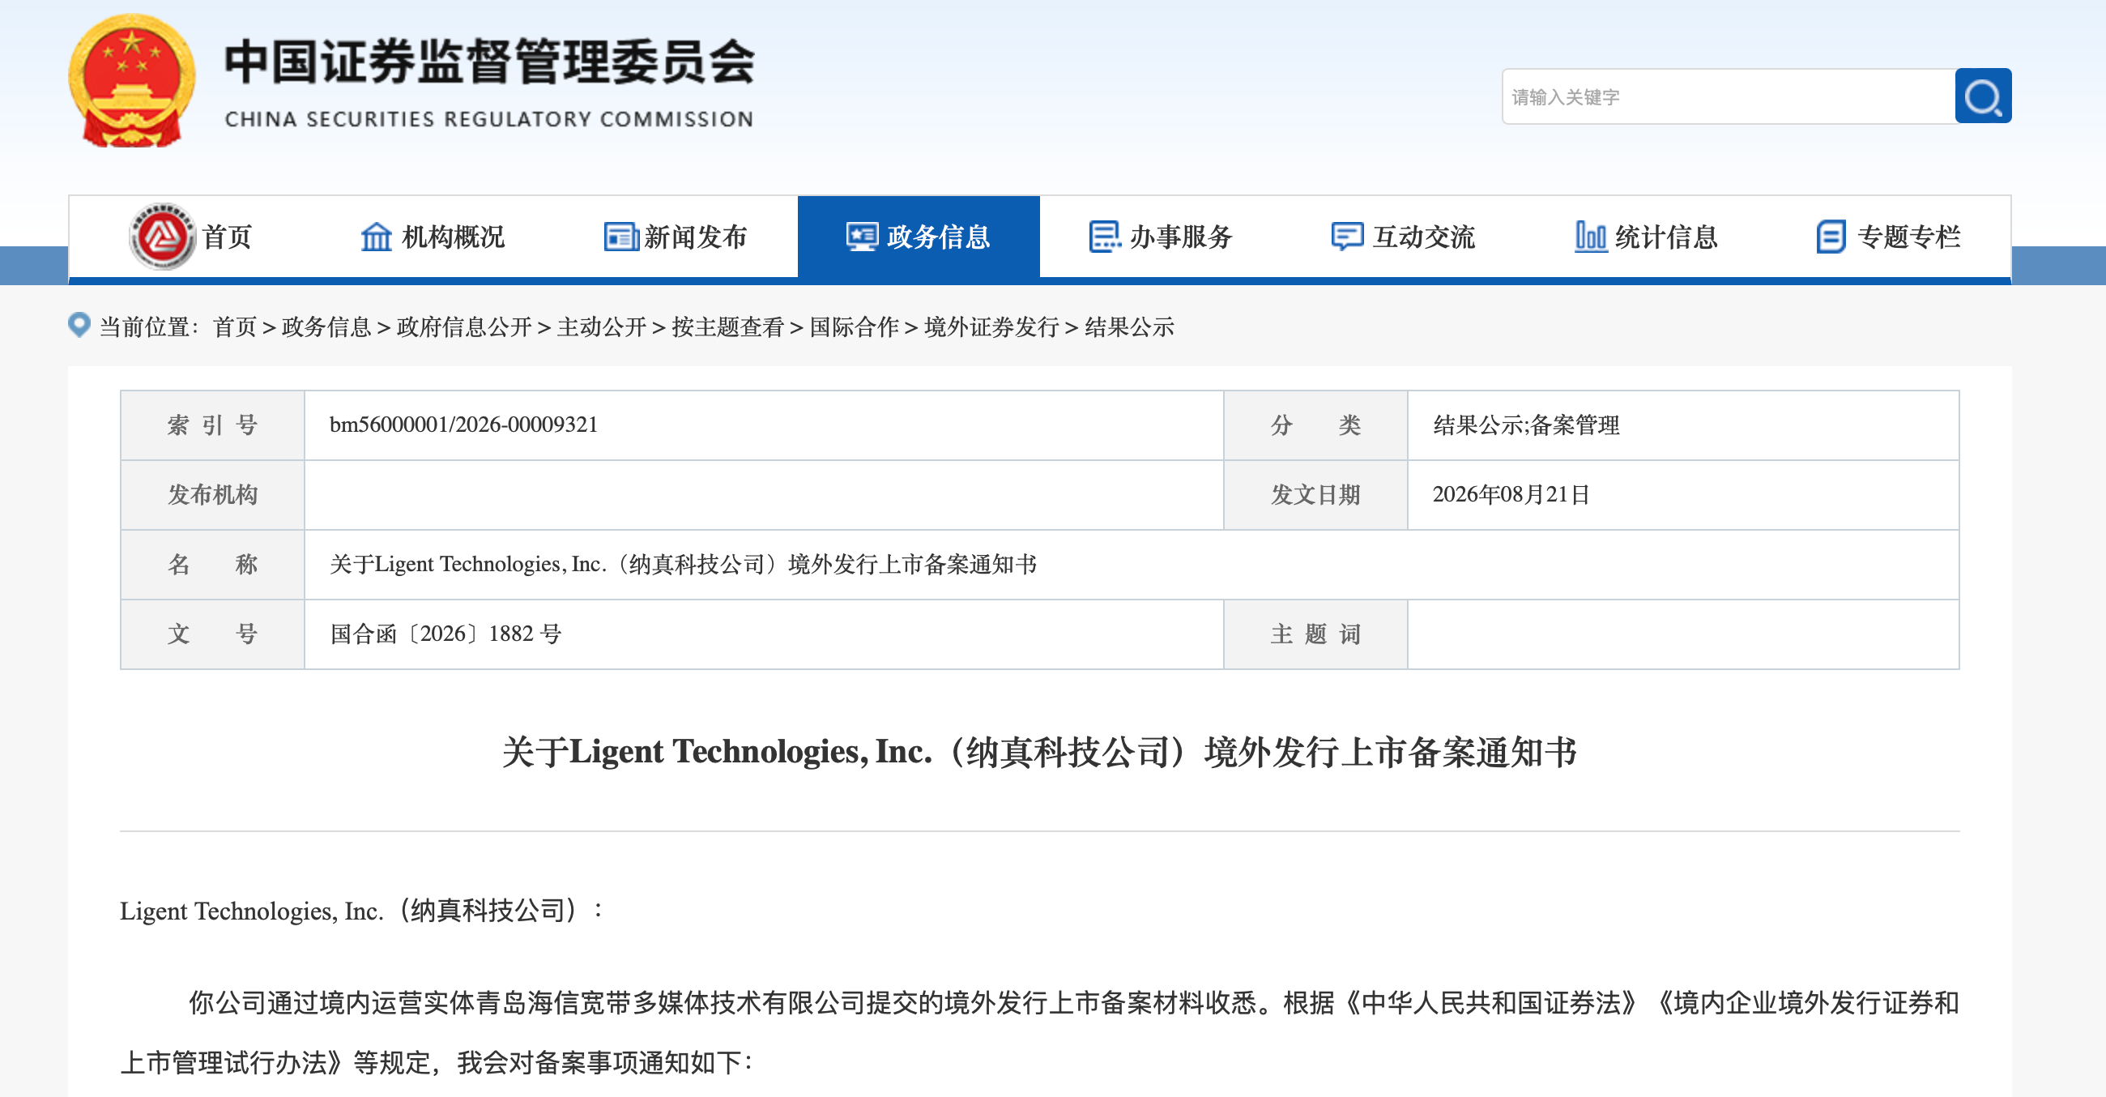Open the 机构概况 navigation tab
Image resolution: width=2106 pixels, height=1097 pixels.
(433, 237)
